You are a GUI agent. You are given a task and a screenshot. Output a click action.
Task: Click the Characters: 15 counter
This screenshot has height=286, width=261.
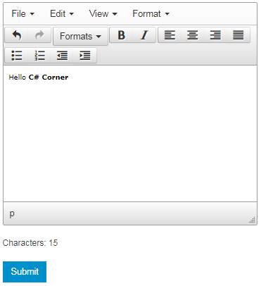(30, 243)
